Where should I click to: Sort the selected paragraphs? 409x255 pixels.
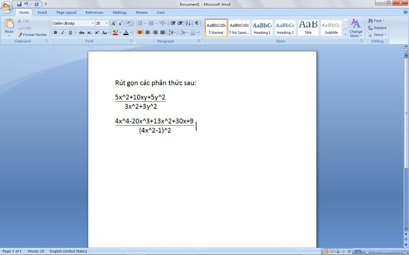[188, 24]
